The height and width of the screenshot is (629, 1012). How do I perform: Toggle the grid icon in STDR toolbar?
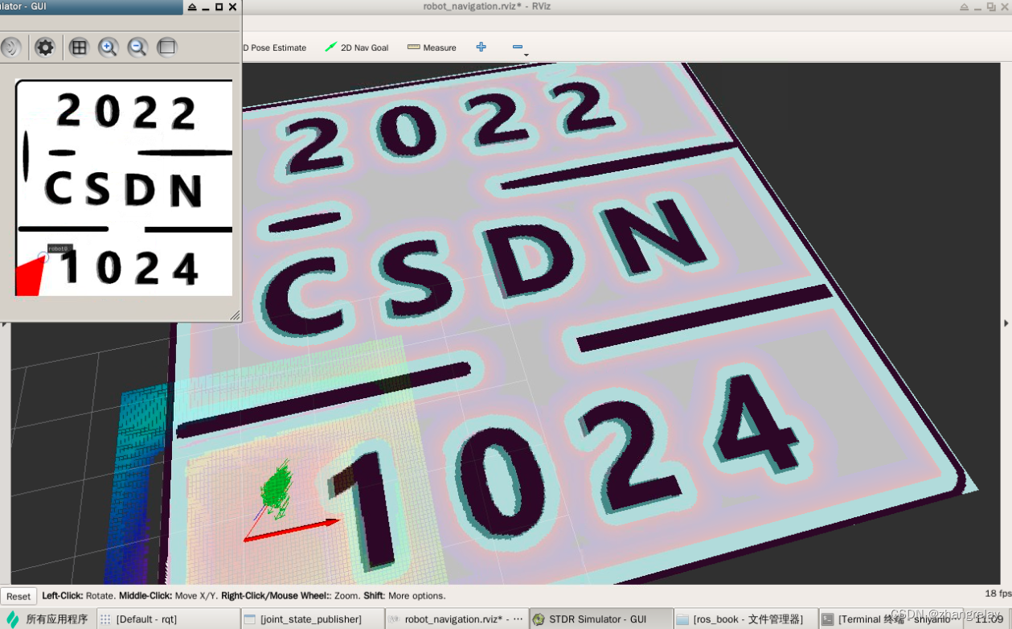[x=79, y=47]
